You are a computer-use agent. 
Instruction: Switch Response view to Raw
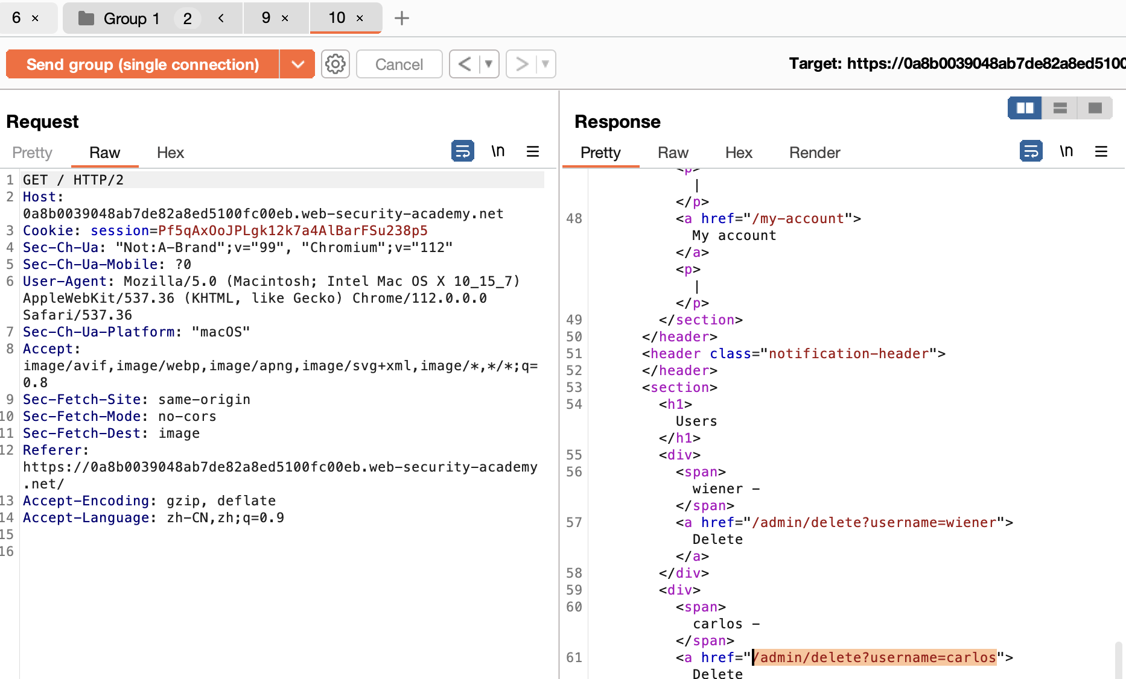tap(673, 153)
